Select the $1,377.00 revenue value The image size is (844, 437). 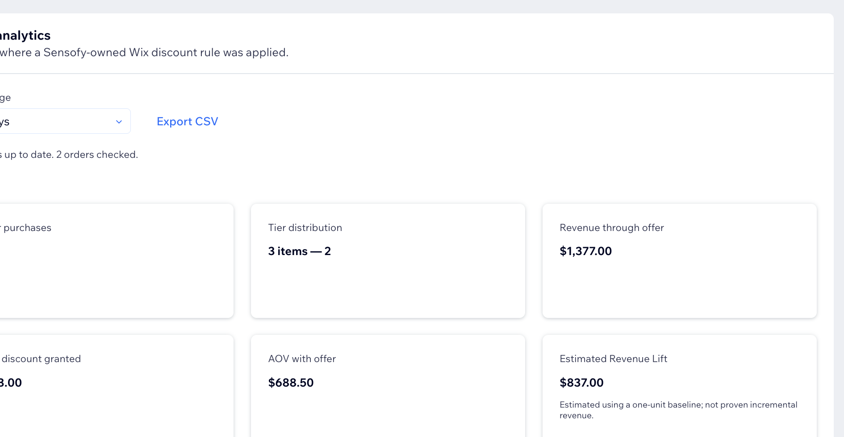(x=585, y=251)
